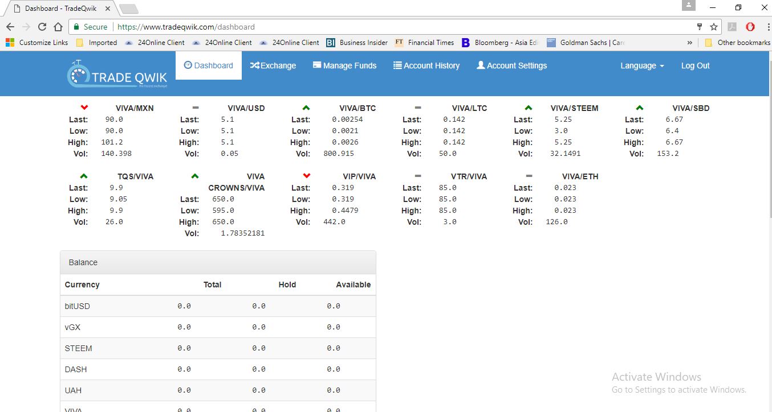Click green up arrow for VIVA/SBD
Screen dimensions: 772x412
pos(639,108)
